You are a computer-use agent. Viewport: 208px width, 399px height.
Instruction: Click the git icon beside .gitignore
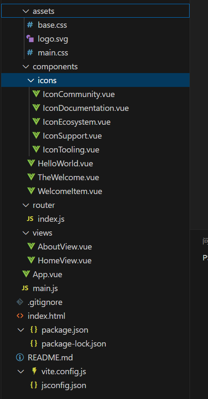(x=20, y=302)
